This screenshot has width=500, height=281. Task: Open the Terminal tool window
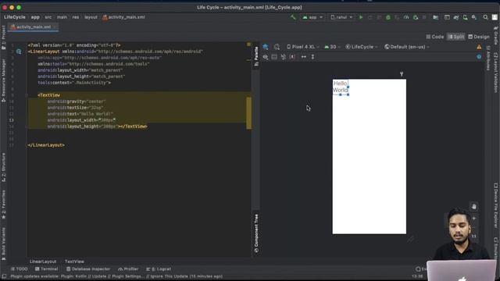pyautogui.click(x=47, y=269)
